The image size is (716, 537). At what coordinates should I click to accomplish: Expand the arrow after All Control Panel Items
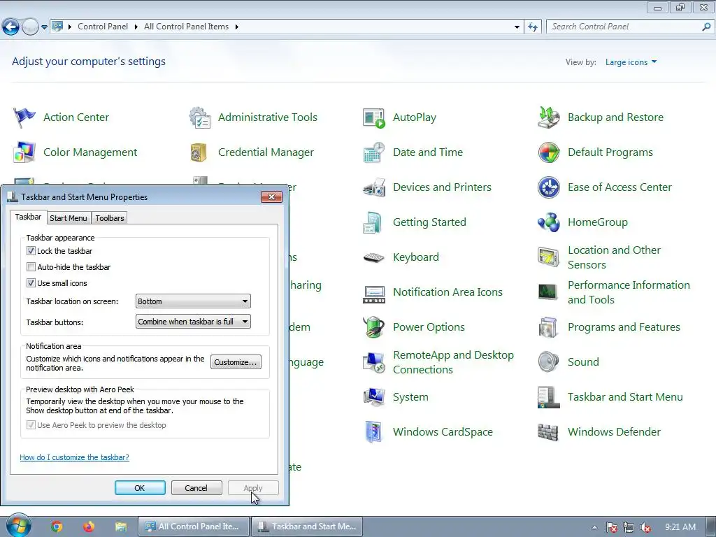click(236, 27)
